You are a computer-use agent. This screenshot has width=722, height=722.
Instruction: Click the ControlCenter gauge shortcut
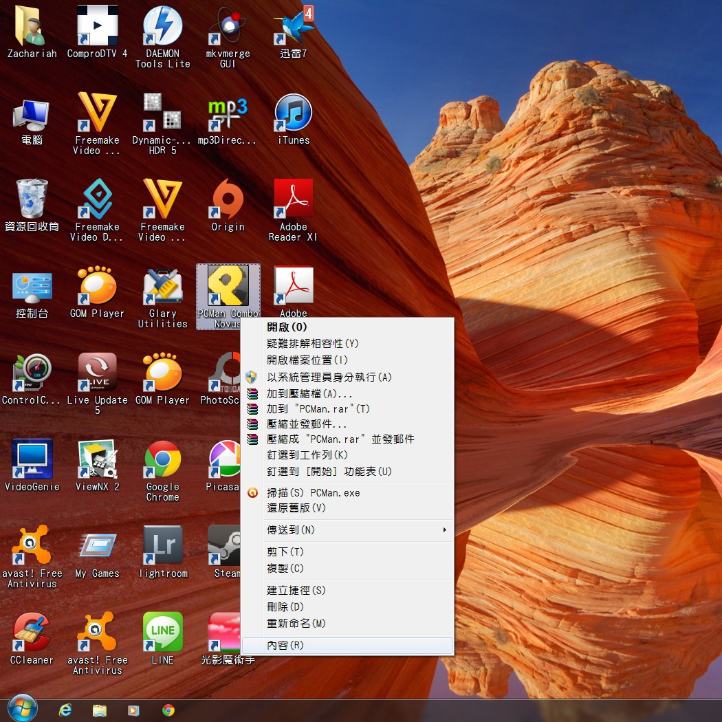[32, 378]
